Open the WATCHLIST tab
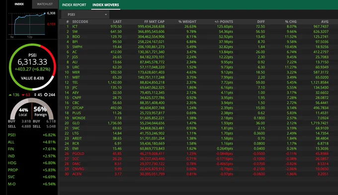 (45, 4)
